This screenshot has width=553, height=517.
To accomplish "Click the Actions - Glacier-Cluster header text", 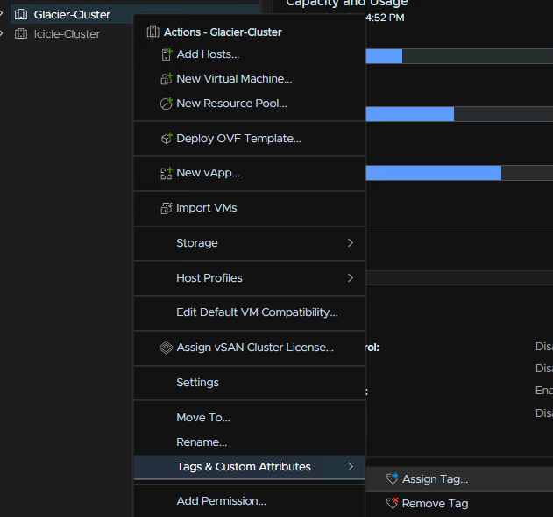I will click(223, 32).
